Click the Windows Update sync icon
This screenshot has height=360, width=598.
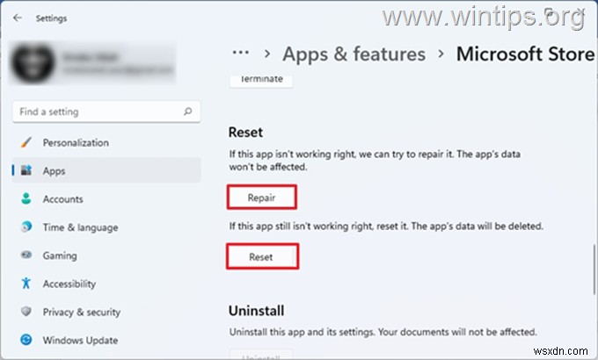pyautogui.click(x=26, y=340)
